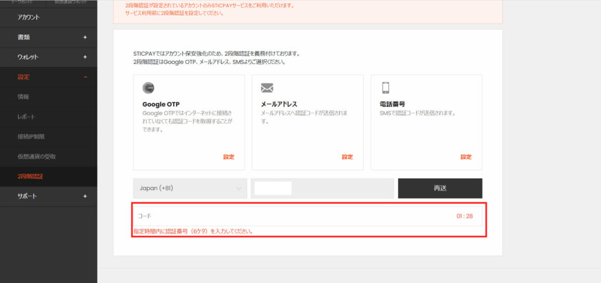Click 設定 link in Google OTP card
This screenshot has width=601, height=283.
229,157
